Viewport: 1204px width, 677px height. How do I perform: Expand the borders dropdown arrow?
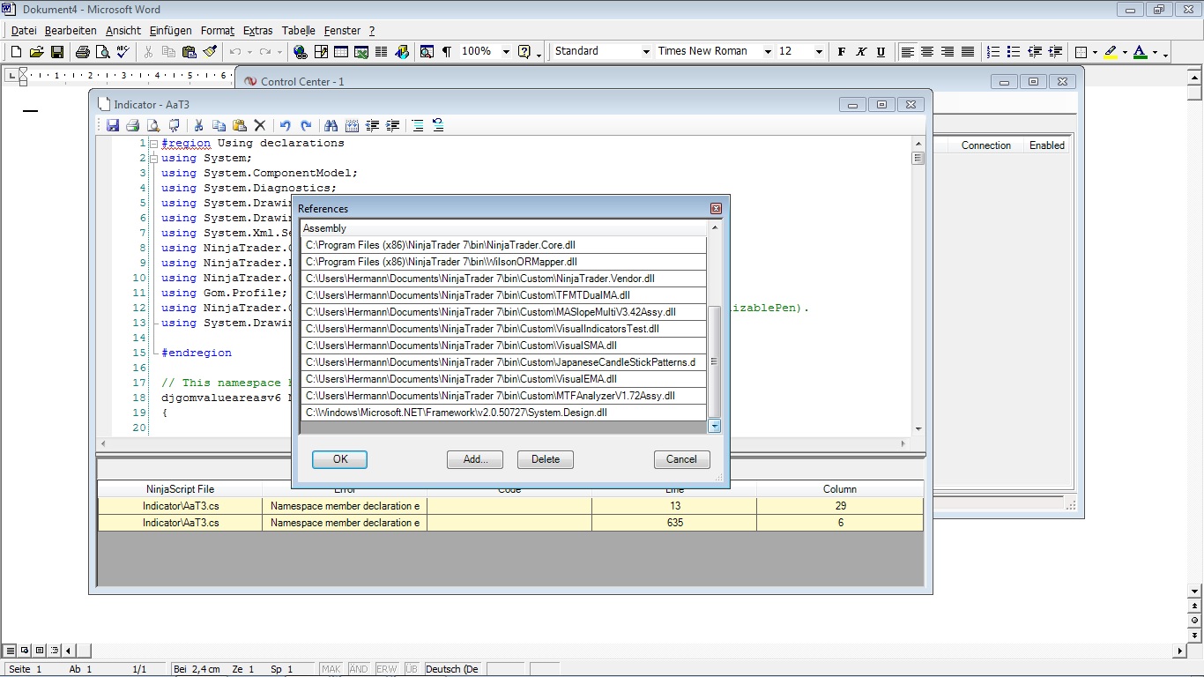click(1095, 52)
